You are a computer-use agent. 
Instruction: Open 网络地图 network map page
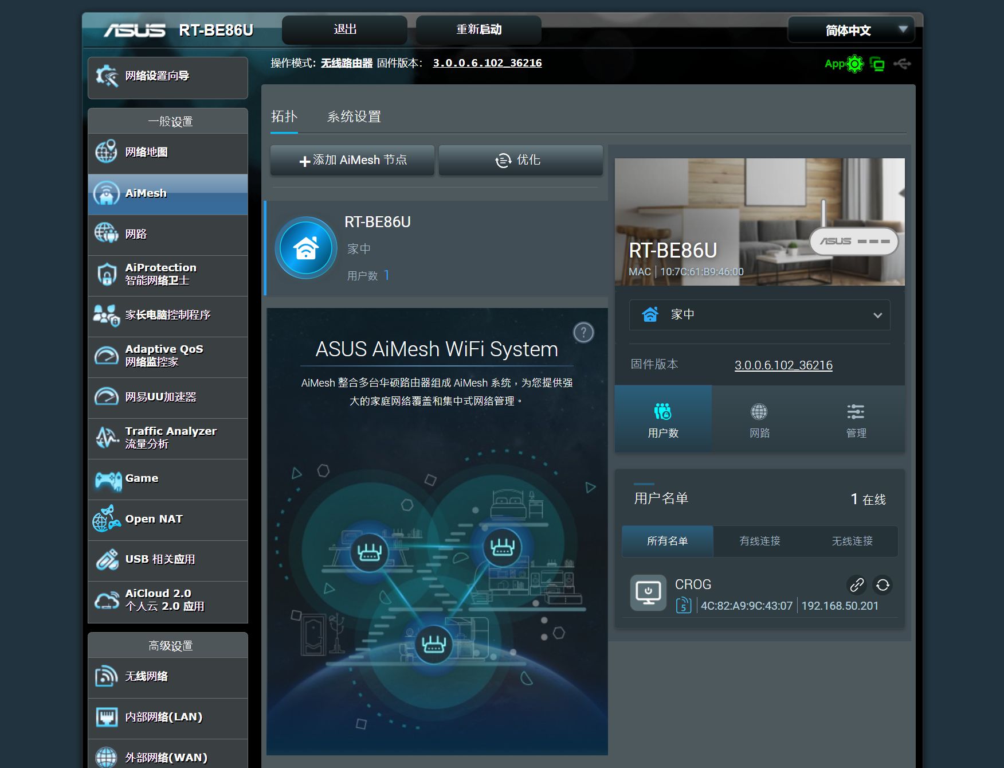pos(168,153)
